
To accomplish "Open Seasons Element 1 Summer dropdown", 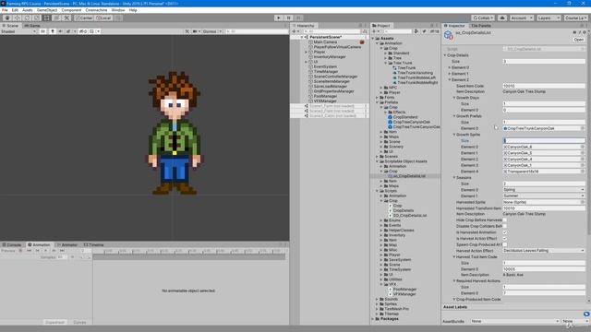I will click(544, 196).
